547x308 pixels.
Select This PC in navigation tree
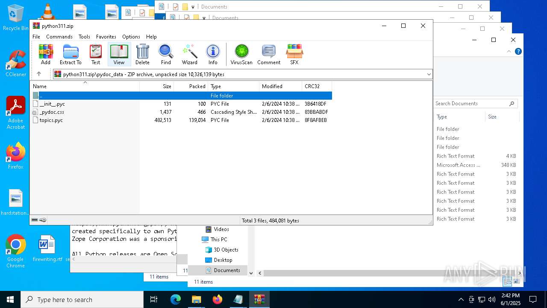215,240
